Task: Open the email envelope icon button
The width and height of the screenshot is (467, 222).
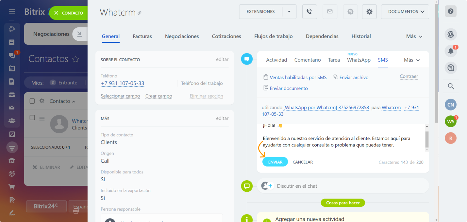Action: coord(330,12)
